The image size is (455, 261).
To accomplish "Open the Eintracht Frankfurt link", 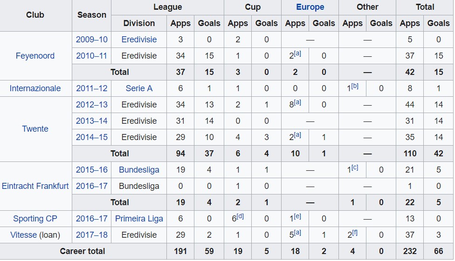I will click(x=35, y=186).
